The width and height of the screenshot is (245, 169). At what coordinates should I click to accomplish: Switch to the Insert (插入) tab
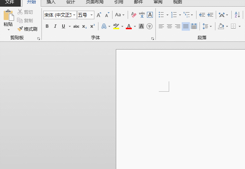[x=51, y=2]
